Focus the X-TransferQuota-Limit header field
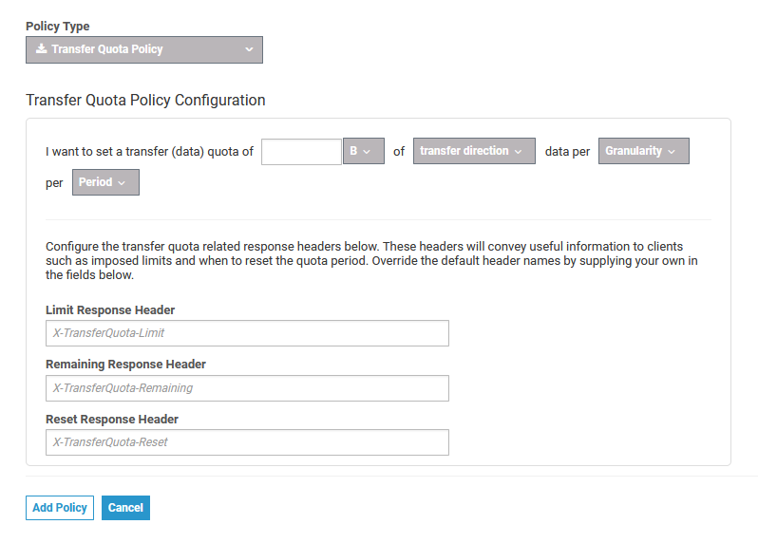 coord(246,333)
